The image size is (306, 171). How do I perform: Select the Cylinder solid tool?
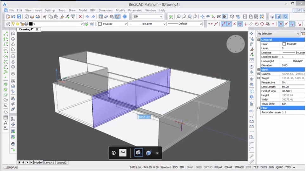pos(13,56)
